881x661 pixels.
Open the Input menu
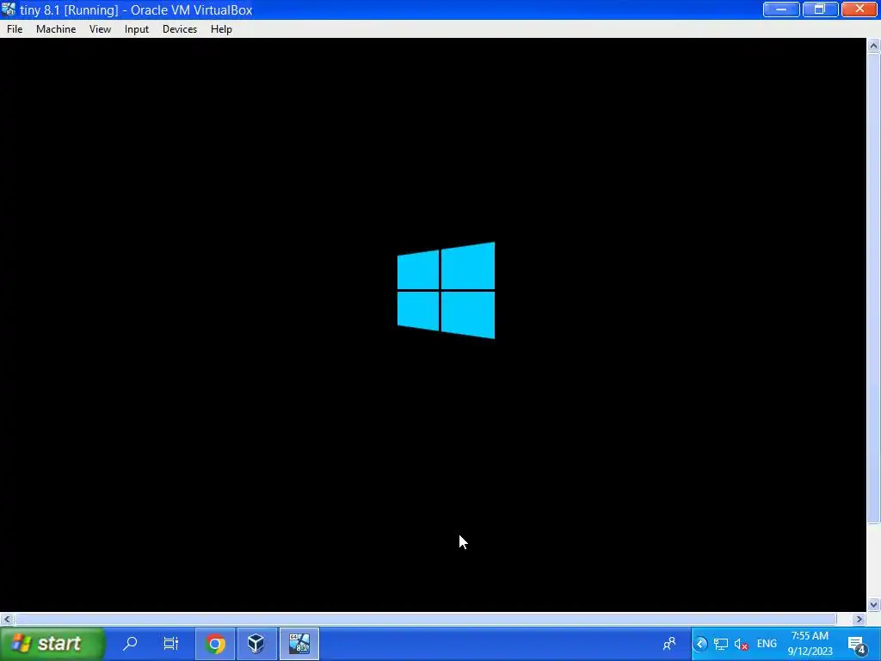[x=137, y=29]
